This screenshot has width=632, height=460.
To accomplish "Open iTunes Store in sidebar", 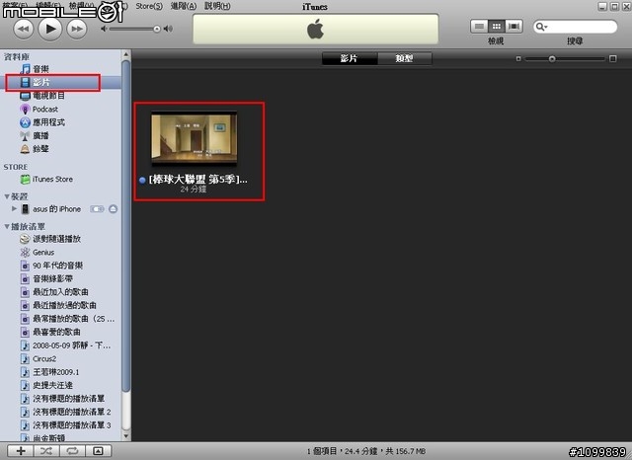I will coord(46,180).
